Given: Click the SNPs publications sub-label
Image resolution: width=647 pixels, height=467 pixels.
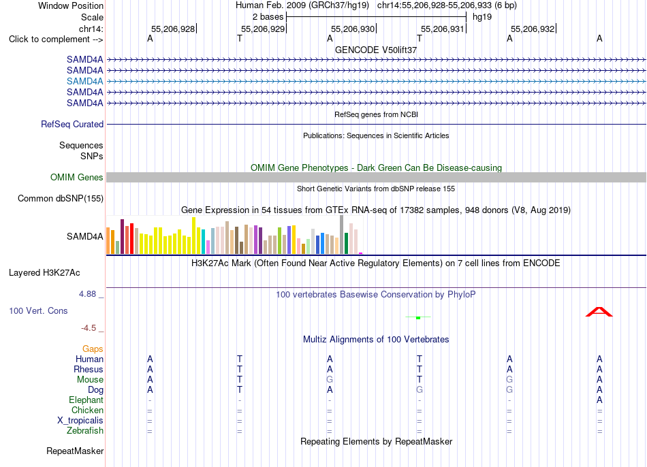Looking at the screenshot, I should tap(92, 157).
